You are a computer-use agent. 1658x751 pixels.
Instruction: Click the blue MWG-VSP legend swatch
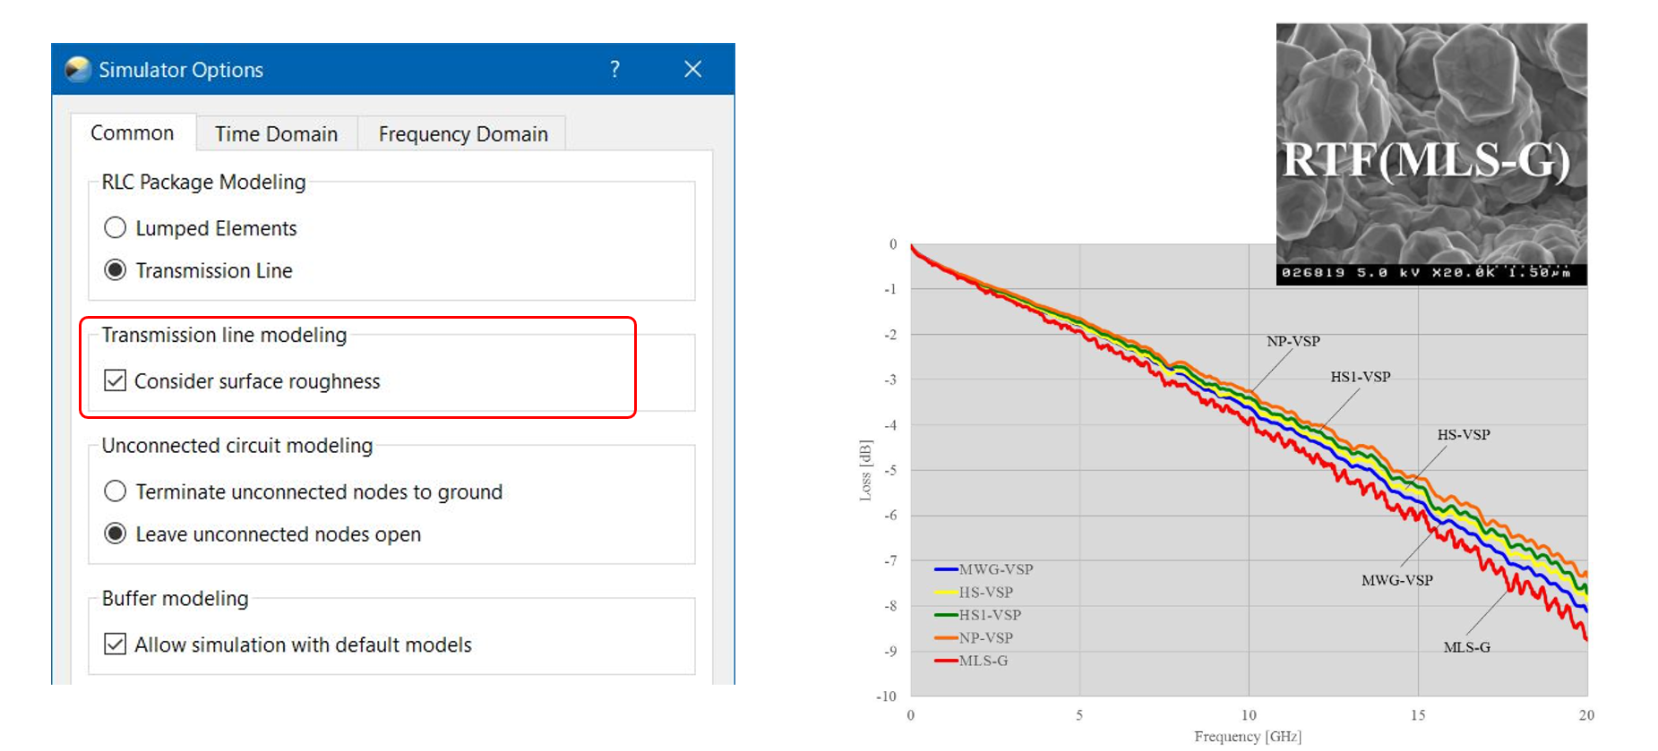pyautogui.click(x=946, y=569)
